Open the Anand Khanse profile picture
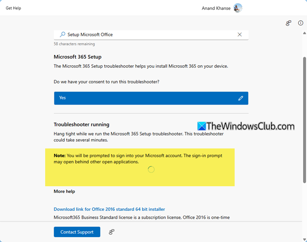307x242 pixels. click(x=238, y=8)
